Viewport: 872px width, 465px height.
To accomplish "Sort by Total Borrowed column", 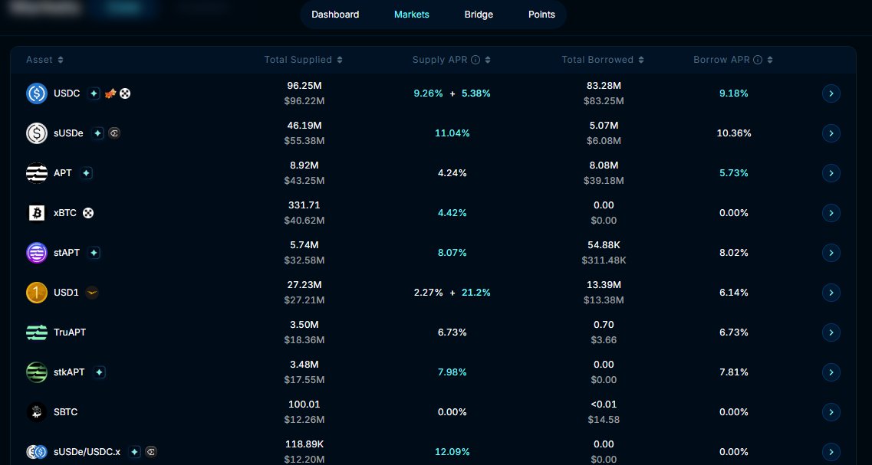I will [x=602, y=60].
